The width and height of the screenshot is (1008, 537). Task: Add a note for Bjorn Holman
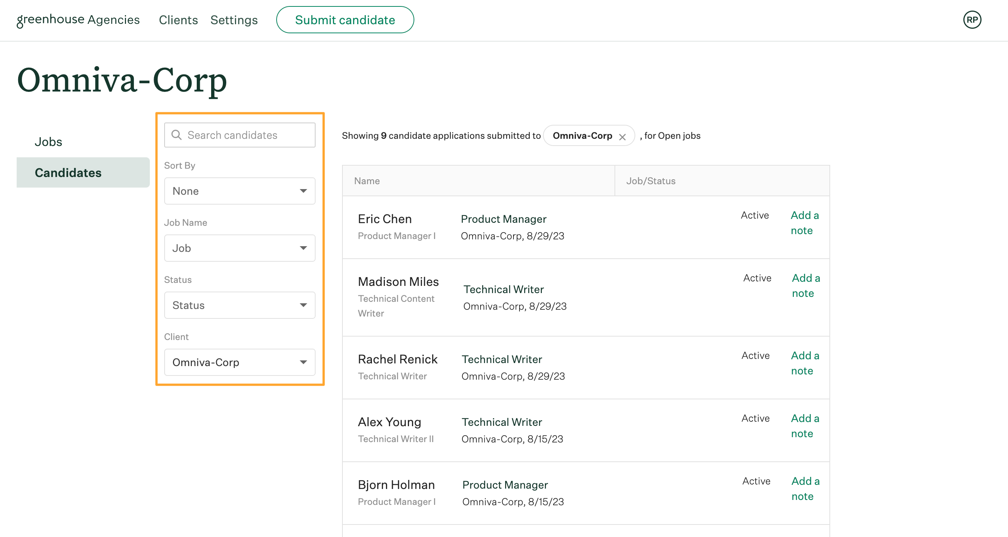click(x=805, y=489)
